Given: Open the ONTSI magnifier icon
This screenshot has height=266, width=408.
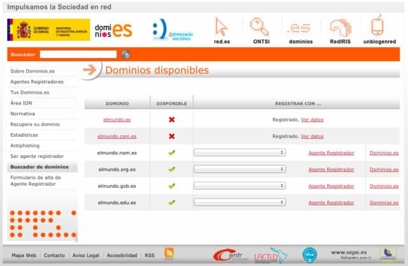Looking at the screenshot, I should [259, 27].
